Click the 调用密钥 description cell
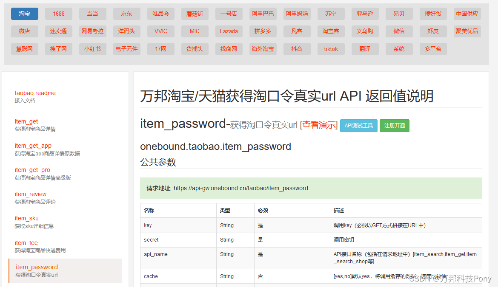 coord(406,240)
